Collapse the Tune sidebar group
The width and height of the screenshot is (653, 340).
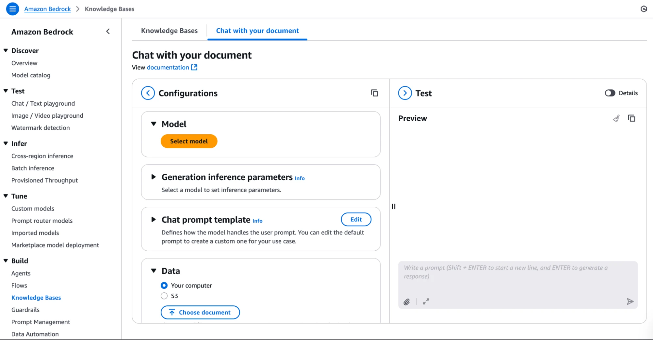[6, 196]
